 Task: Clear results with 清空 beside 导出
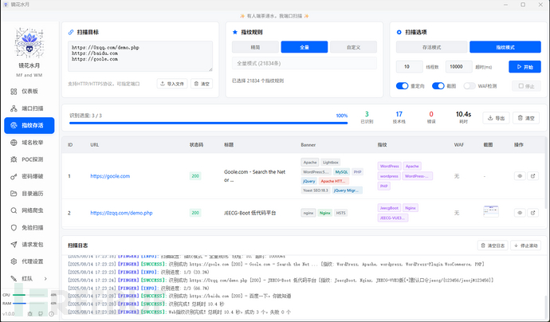click(x=526, y=118)
